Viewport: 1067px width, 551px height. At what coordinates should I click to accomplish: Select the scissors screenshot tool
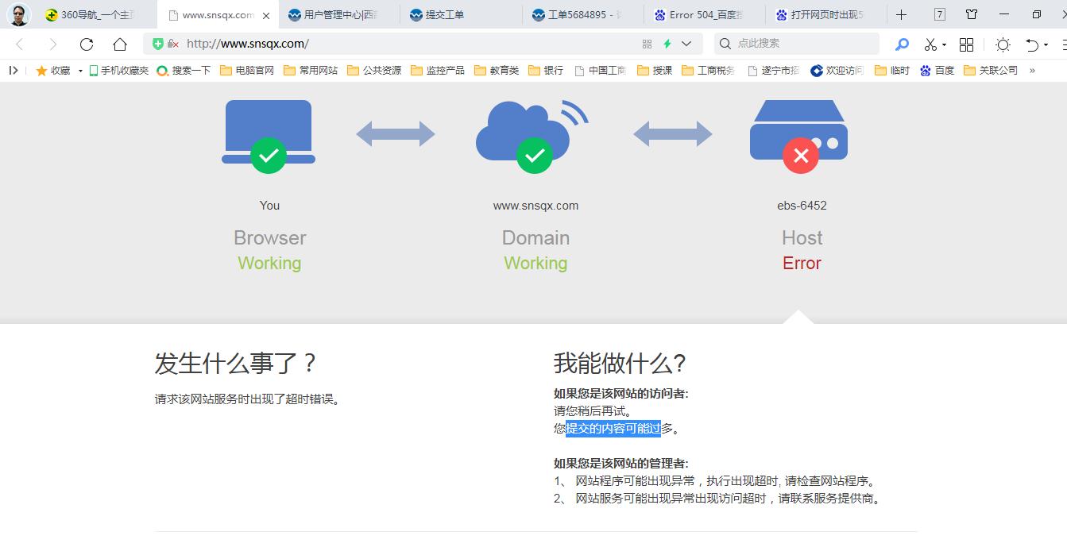tap(930, 44)
